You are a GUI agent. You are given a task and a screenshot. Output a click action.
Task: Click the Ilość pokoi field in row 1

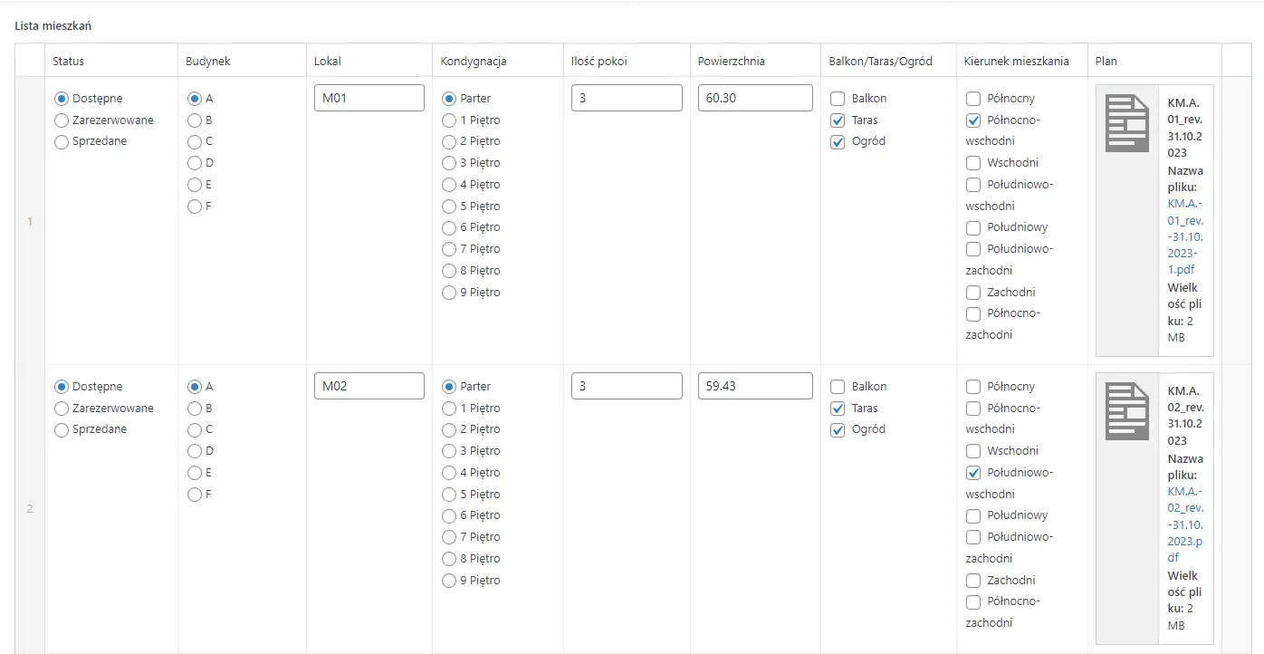point(626,98)
